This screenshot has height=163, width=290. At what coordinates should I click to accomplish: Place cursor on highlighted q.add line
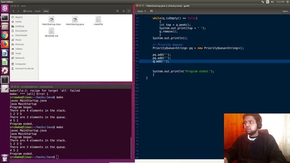click(214, 62)
